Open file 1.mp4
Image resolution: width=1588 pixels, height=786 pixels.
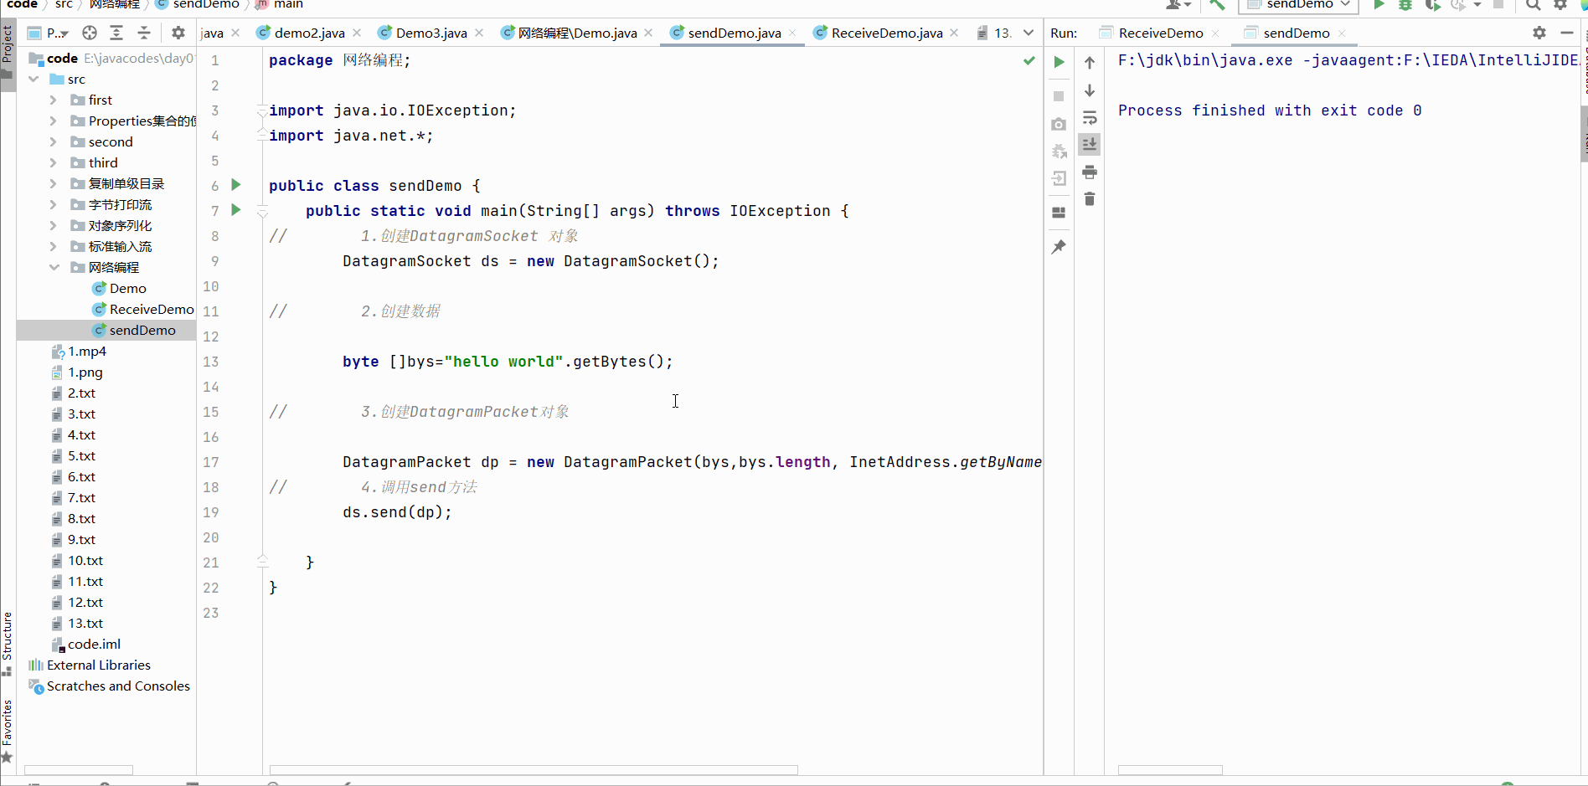click(x=79, y=351)
